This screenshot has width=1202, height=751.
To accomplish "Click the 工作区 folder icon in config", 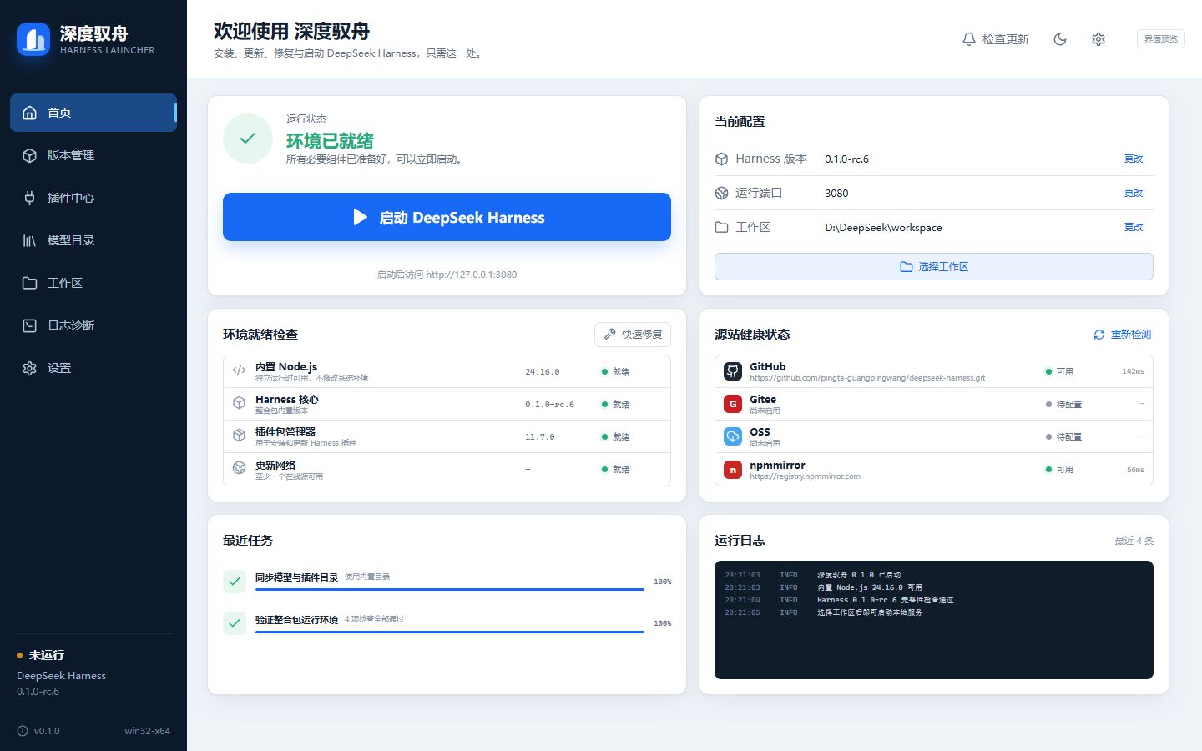I will tap(722, 227).
